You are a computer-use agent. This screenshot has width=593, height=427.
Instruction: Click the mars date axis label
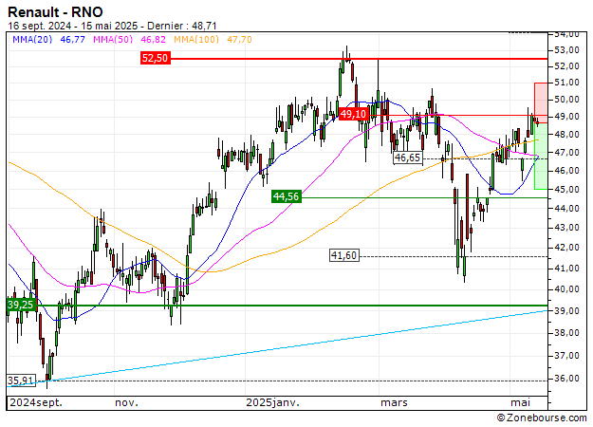point(394,402)
